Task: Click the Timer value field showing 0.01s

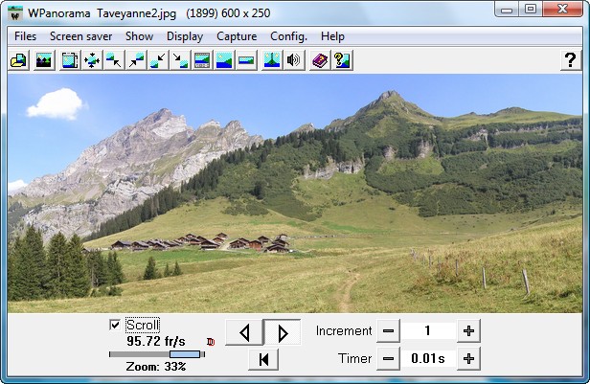Action: (x=428, y=359)
